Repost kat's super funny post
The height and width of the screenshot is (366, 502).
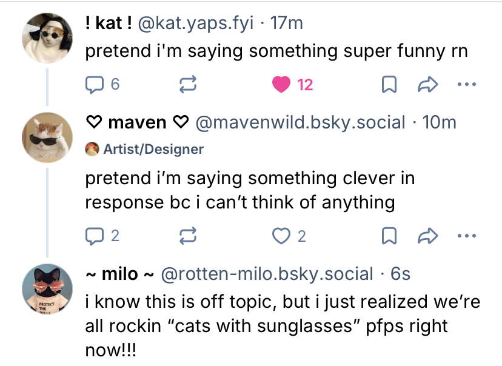[x=188, y=85]
